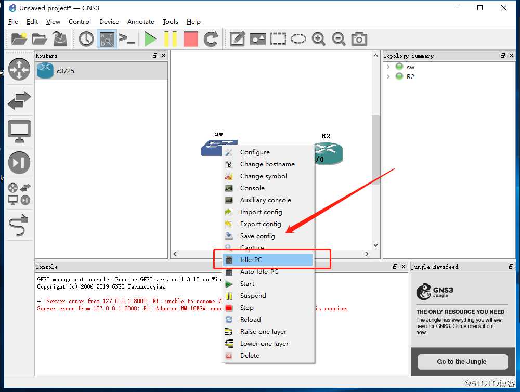
Task: Expand the sw node in Topology Summary
Action: point(388,67)
